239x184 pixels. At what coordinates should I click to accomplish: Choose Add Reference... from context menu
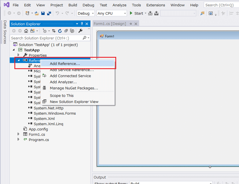pos(78,63)
